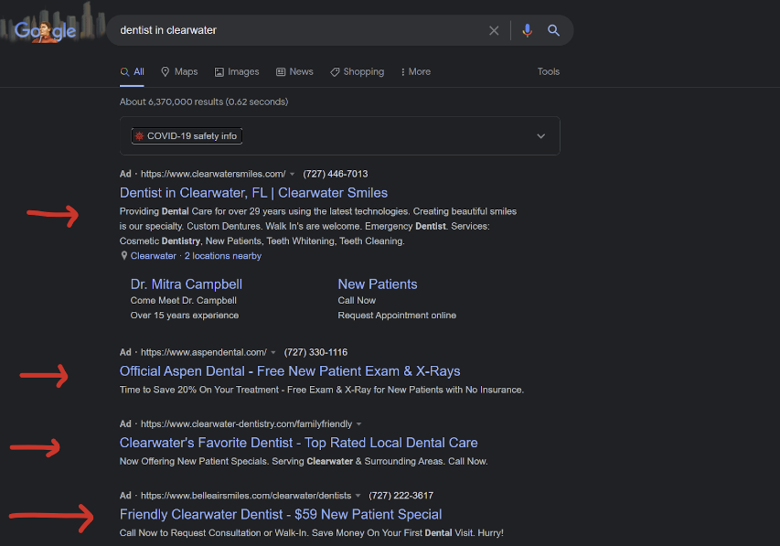Open the More search options menu

pyautogui.click(x=416, y=71)
